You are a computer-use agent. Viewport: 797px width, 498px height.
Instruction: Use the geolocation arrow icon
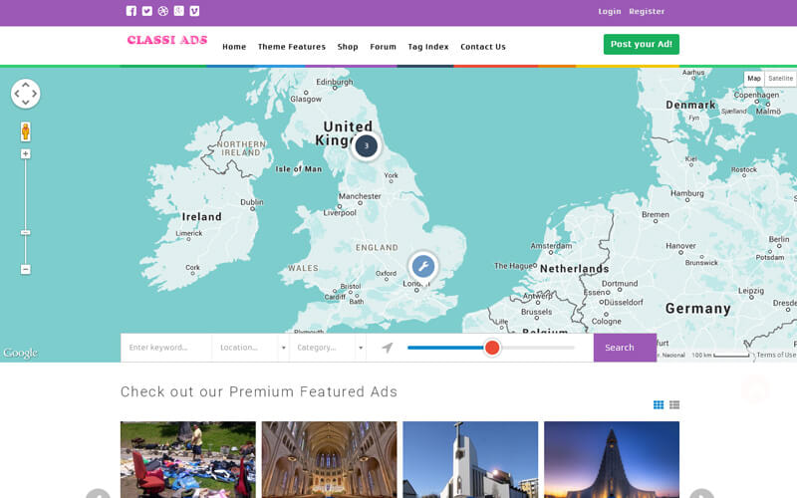click(388, 348)
